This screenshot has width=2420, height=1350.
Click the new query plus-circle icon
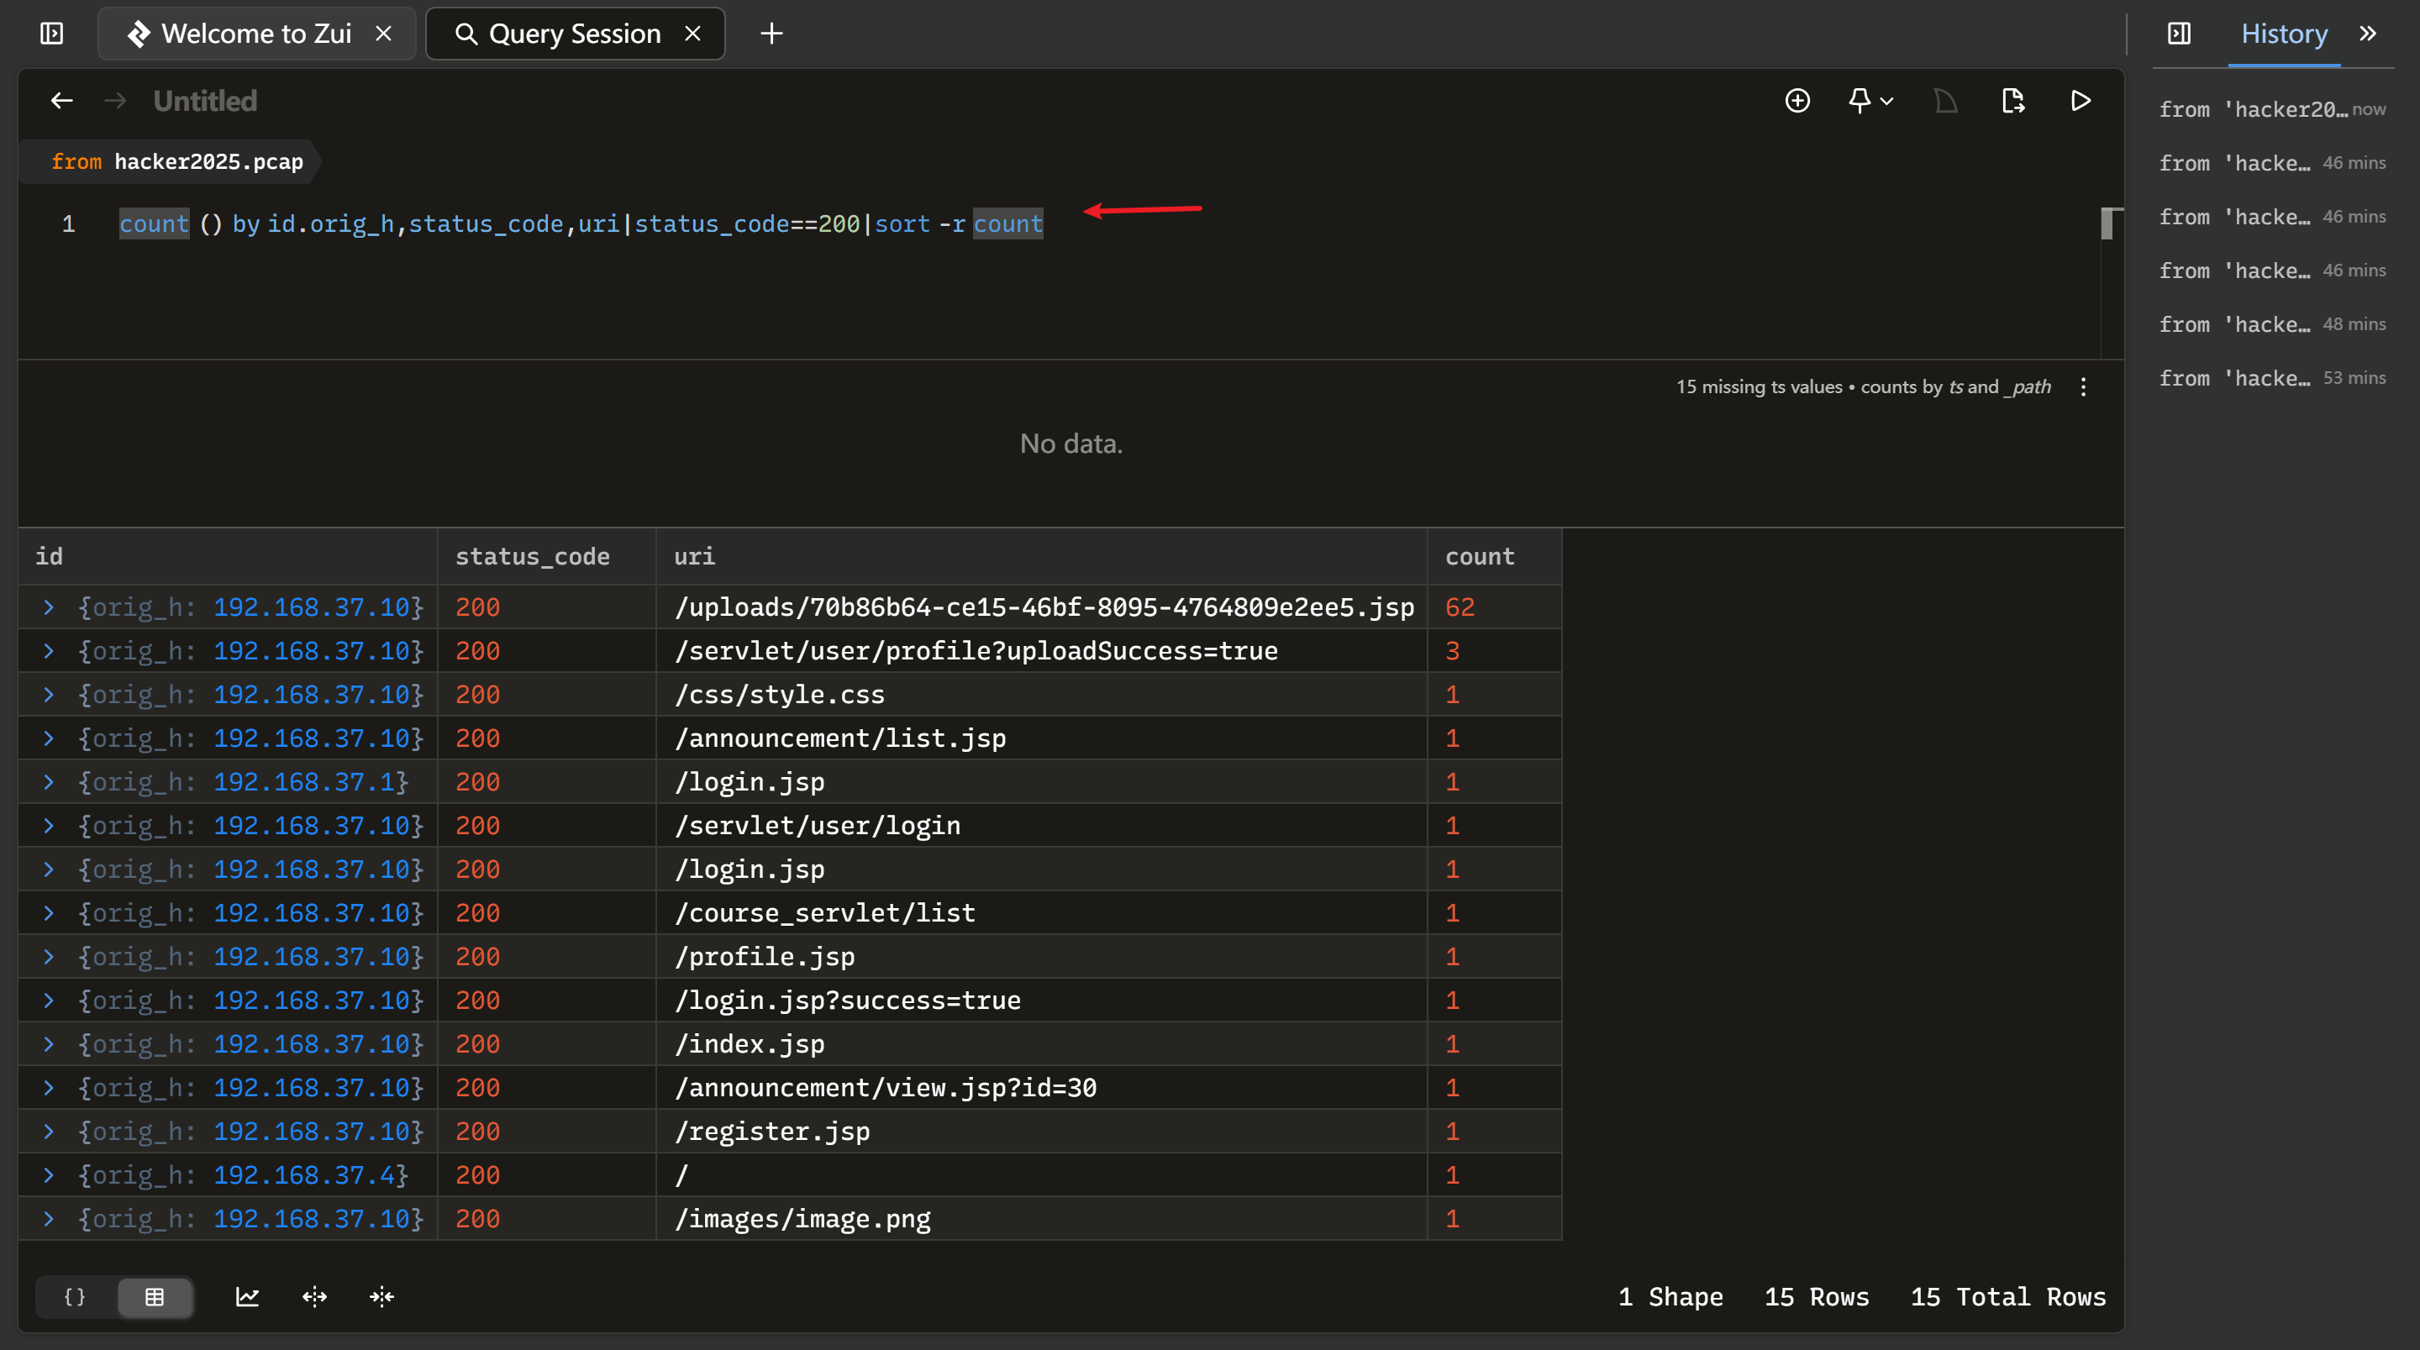pos(1797,101)
